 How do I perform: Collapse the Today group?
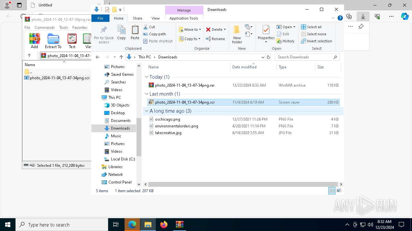point(146,77)
